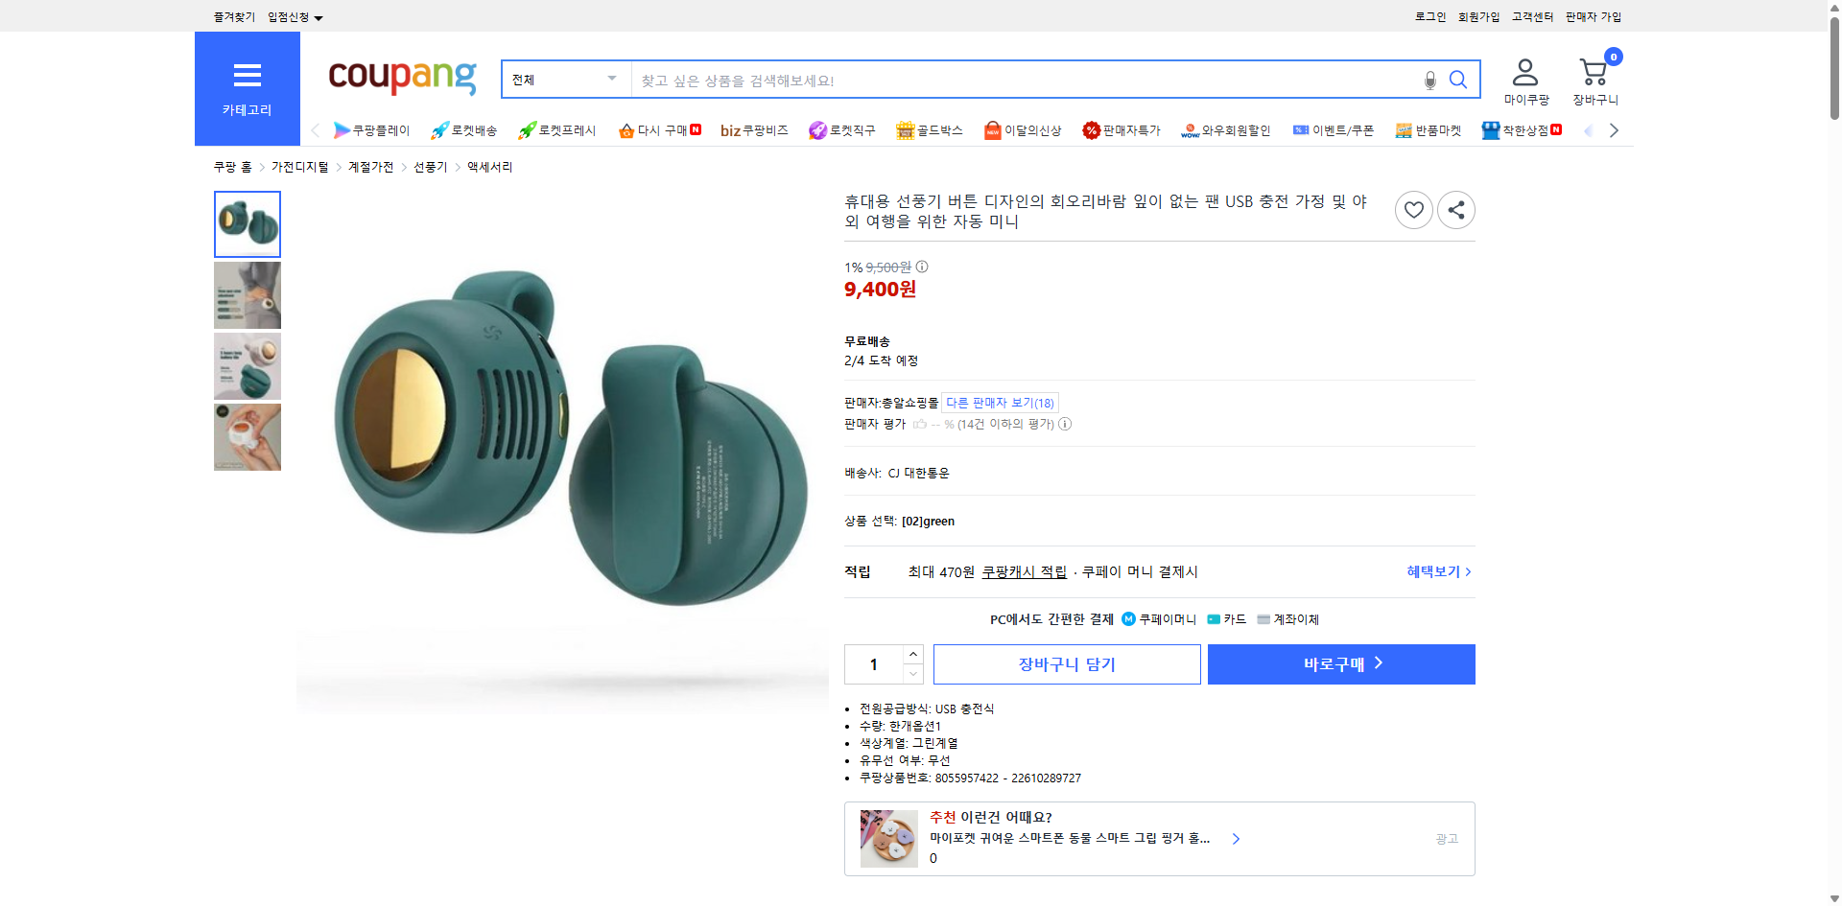Expand the 입점신청 dropdown arrow
This screenshot has height=906, width=1842.
click(x=319, y=16)
